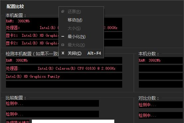This screenshot has width=184, height=123.
Task: Click the 本机分数 section label
Action: click(x=148, y=54)
